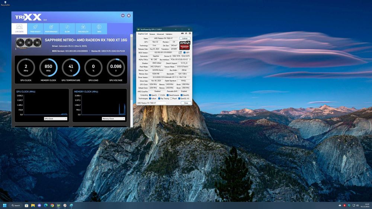372x209 pixels.
Task: Click the Sapphire Nitro+ graphics card image
Action: [29, 43]
